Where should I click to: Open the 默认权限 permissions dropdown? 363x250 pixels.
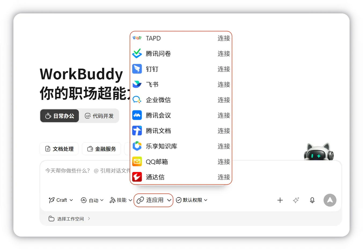[192, 200]
